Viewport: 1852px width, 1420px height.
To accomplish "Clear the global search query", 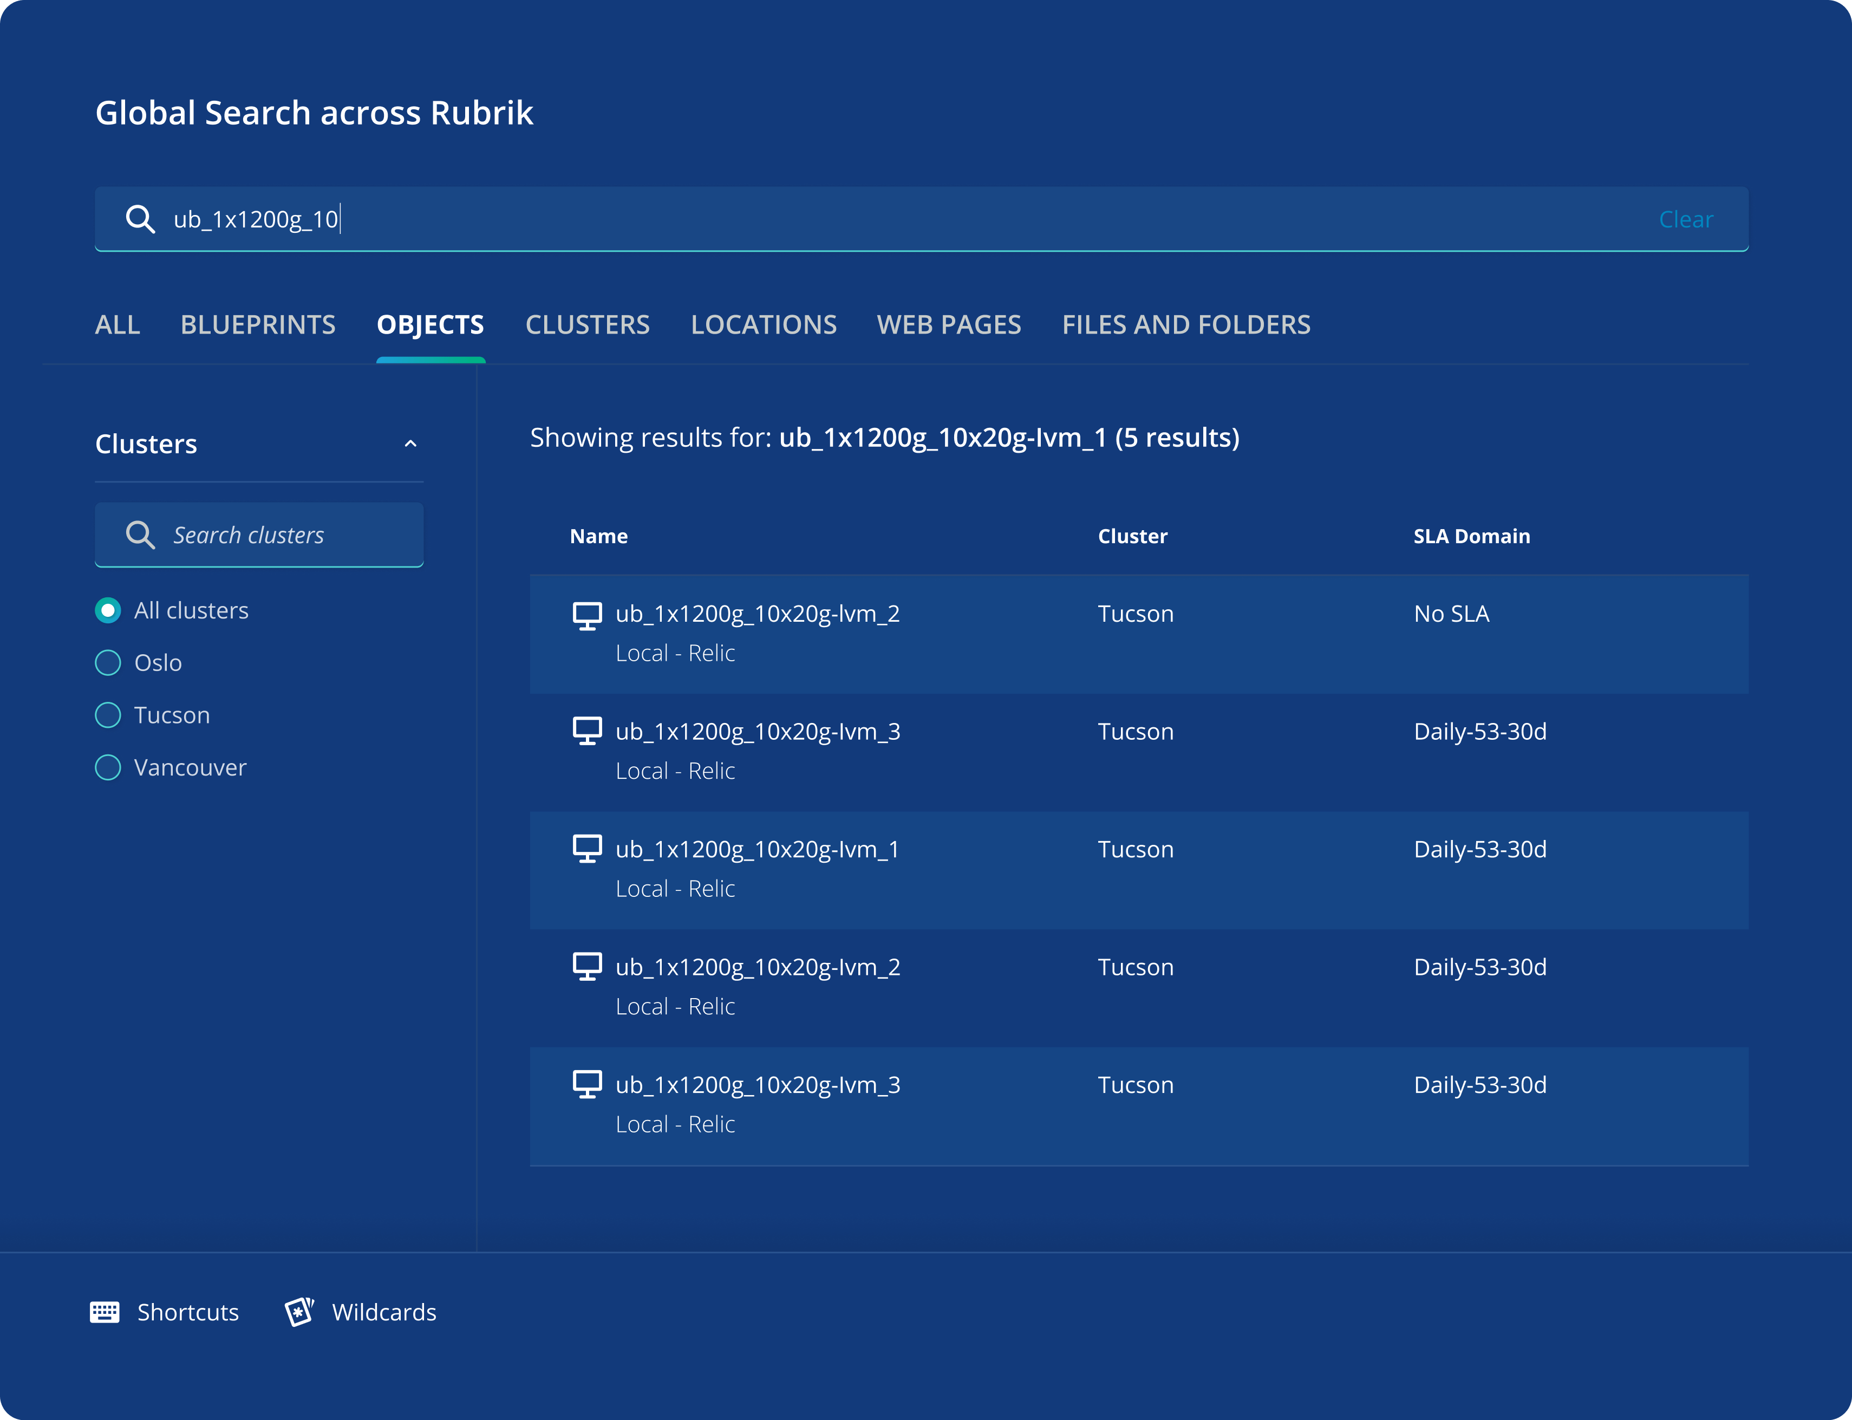I will click(1686, 219).
